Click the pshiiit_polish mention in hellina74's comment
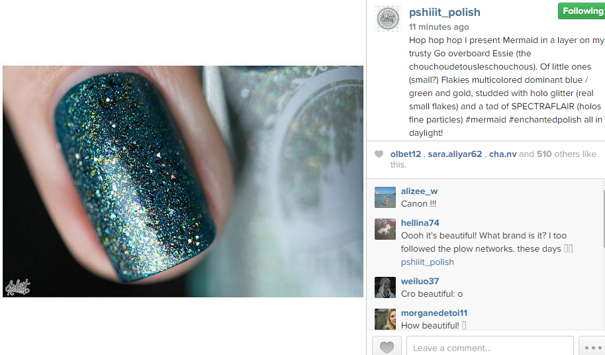This screenshot has width=605, height=355. [x=427, y=262]
